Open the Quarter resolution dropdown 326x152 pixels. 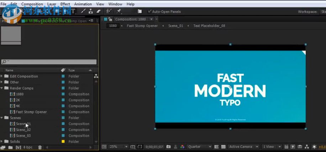pos(200,147)
